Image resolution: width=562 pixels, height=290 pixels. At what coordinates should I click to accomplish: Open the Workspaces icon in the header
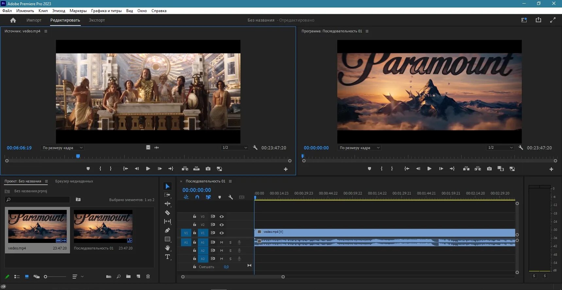[524, 20]
